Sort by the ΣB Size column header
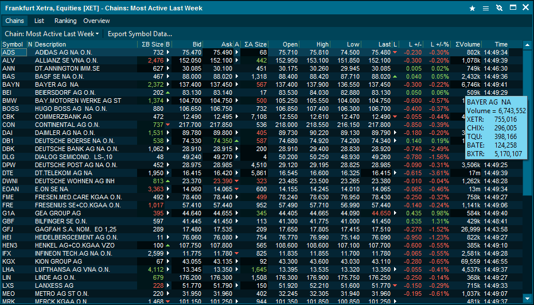This screenshot has width=534, height=305. pyautogui.click(x=151, y=44)
